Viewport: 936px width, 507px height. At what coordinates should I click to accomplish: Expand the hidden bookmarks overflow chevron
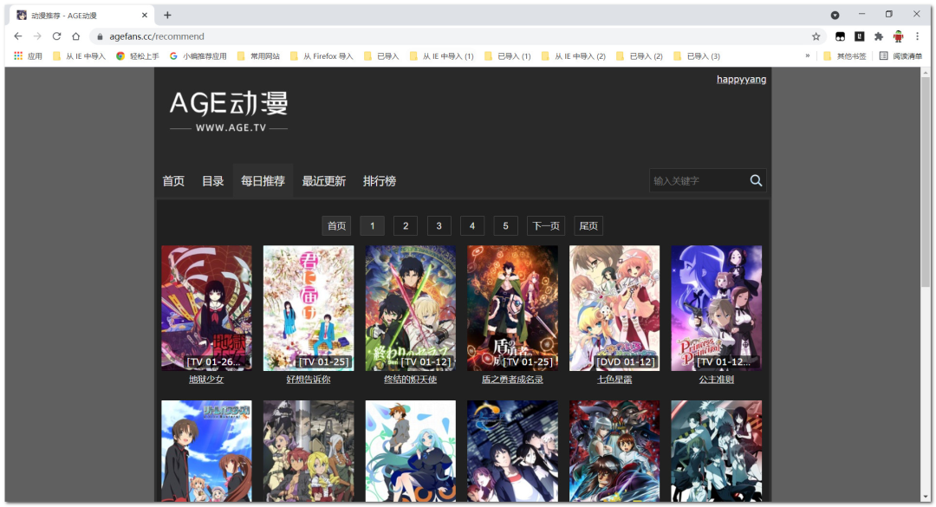point(808,56)
